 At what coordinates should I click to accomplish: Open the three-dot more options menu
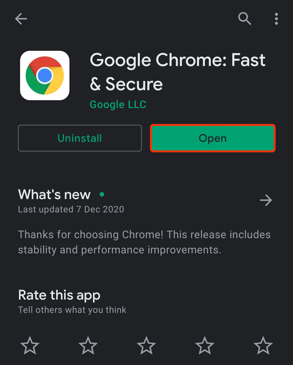pos(276,19)
